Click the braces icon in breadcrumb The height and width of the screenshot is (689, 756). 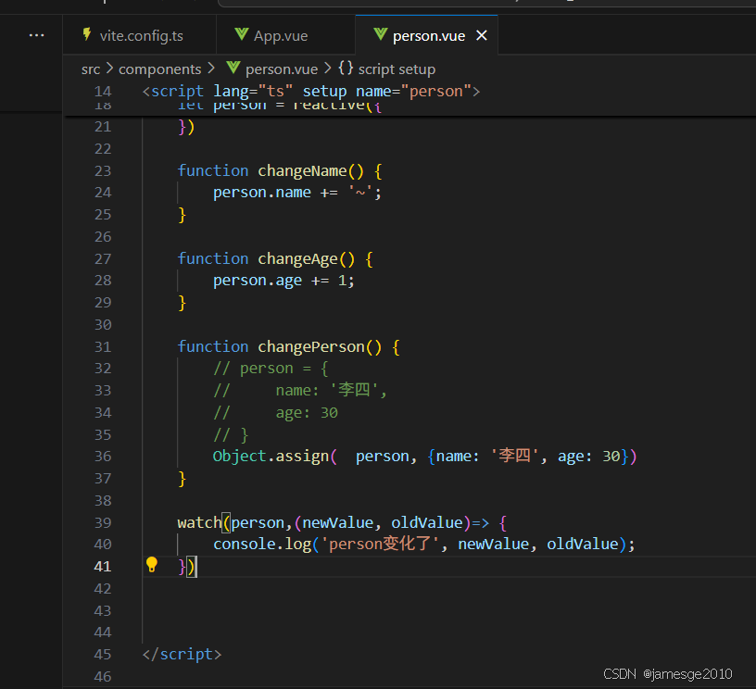pyautogui.click(x=346, y=68)
